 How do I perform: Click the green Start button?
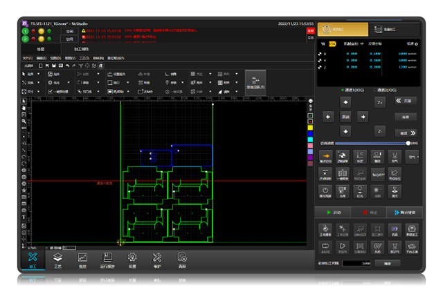(x=333, y=213)
